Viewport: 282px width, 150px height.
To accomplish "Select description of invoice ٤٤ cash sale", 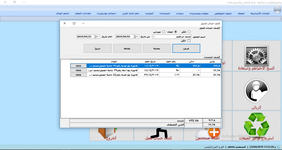I will point(113,75).
